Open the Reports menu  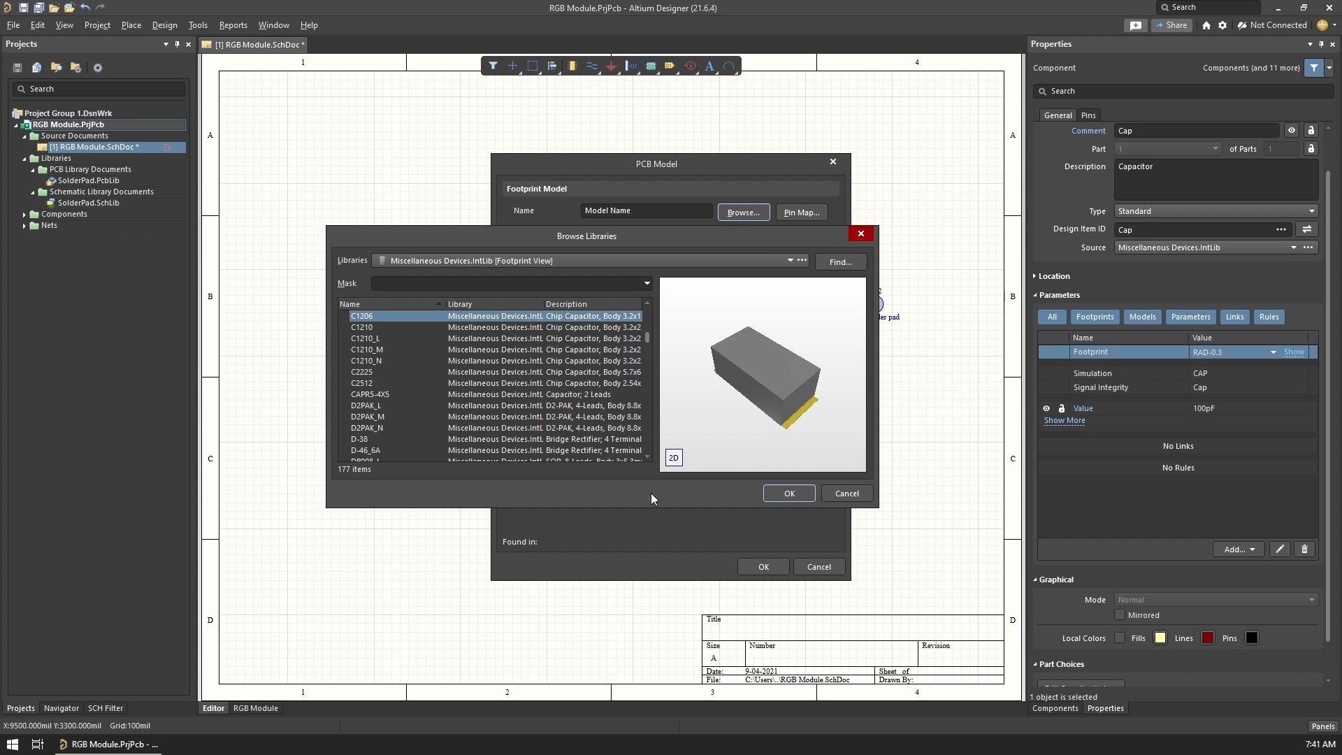233,25
